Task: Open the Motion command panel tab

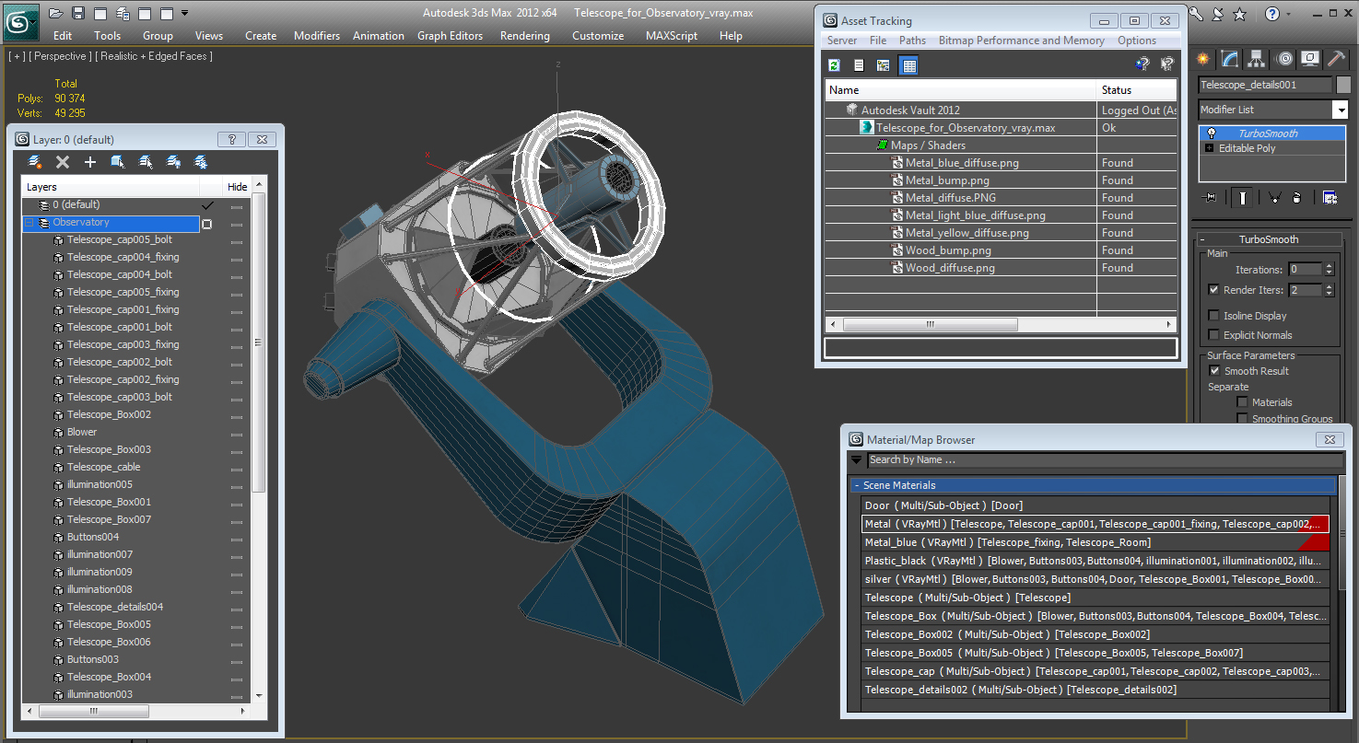Action: coord(1283,59)
